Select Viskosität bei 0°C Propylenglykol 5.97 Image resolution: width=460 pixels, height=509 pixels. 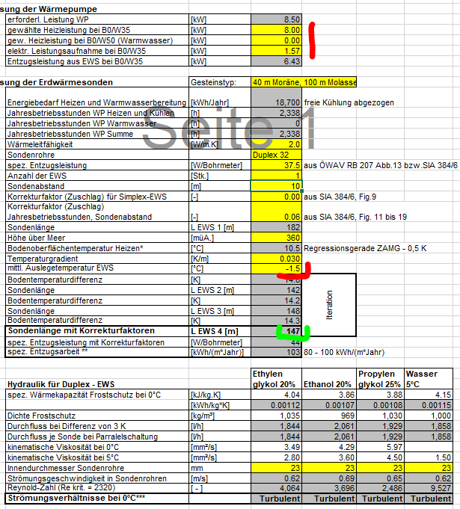(x=381, y=447)
